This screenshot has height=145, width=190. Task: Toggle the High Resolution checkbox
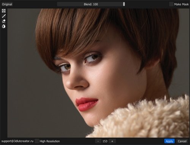click(37, 141)
